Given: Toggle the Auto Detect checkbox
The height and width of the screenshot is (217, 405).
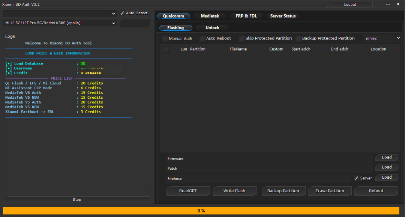Looking at the screenshot, I should (122, 13).
